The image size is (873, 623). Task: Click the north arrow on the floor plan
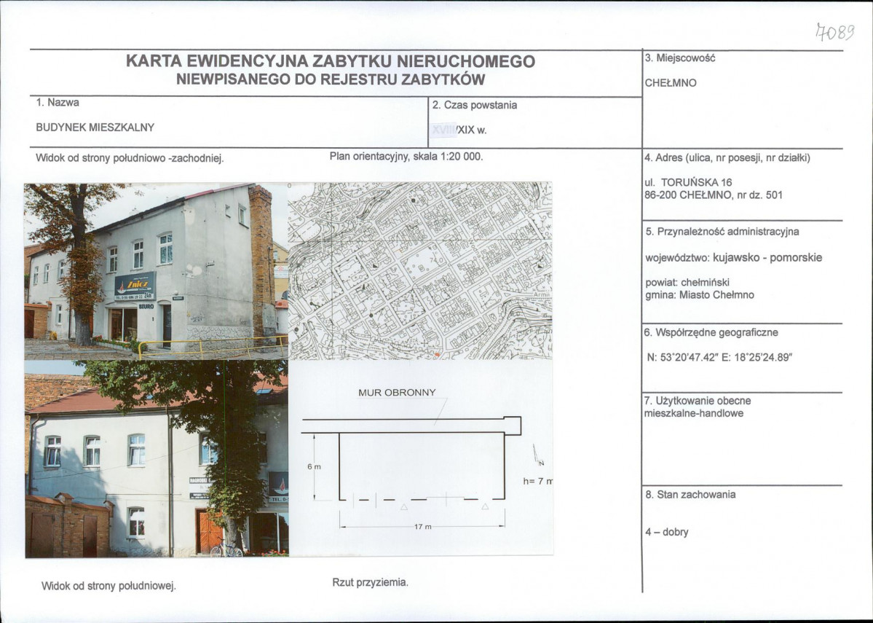tap(538, 455)
